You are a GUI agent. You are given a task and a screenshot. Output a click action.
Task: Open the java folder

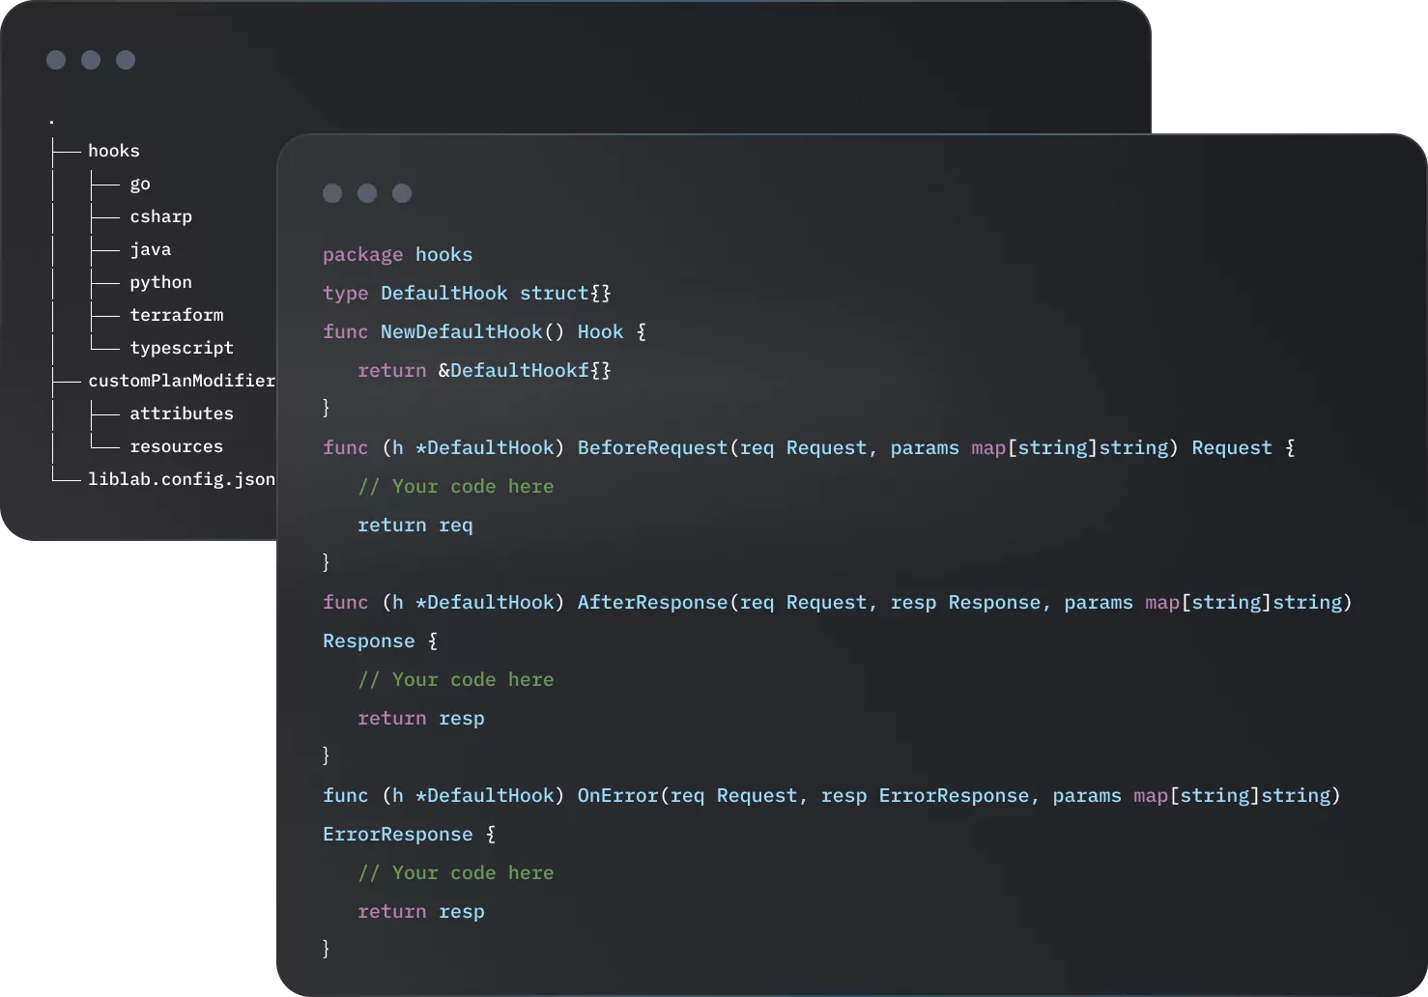pyautogui.click(x=151, y=248)
